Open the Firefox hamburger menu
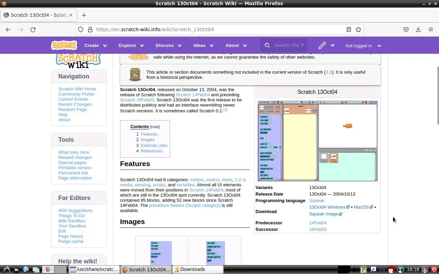439x274 pixels. (431, 29)
